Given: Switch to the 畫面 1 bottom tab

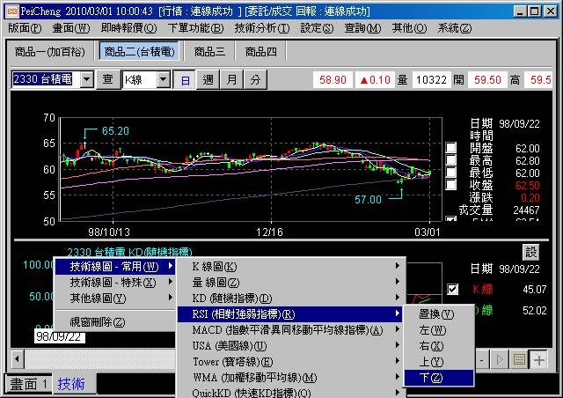Looking at the screenshot, I should (x=28, y=384).
